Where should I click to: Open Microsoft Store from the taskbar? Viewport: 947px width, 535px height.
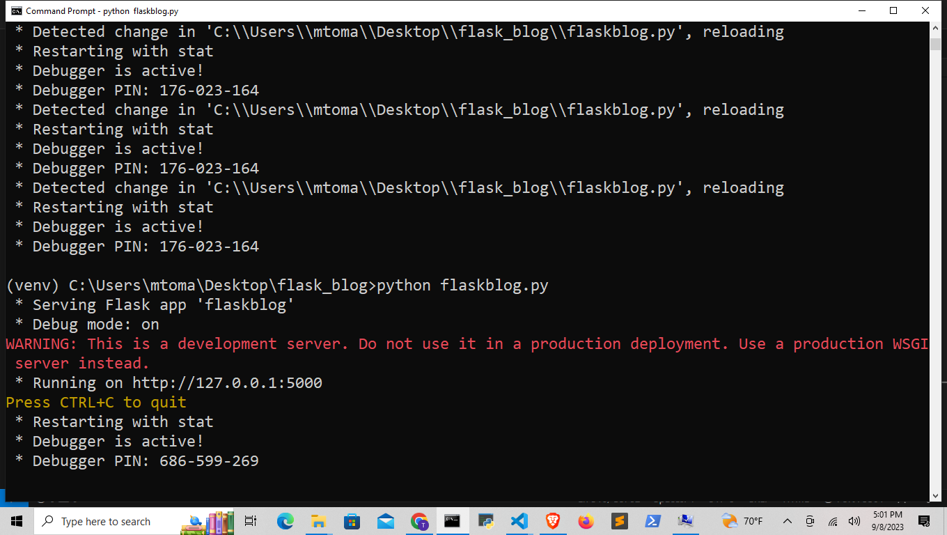click(352, 521)
